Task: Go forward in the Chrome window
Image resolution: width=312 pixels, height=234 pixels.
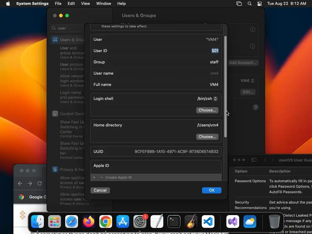Action: [x=30, y=183]
